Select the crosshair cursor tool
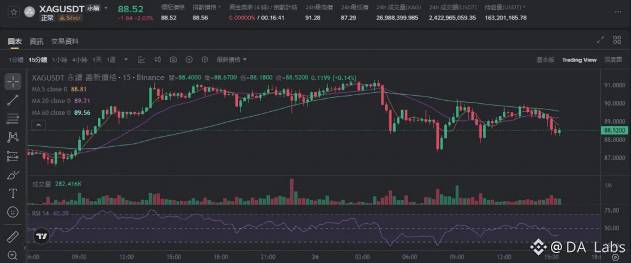Image resolution: width=631 pixels, height=263 pixels. [13, 82]
